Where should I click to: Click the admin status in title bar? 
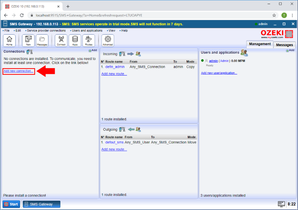click(261, 24)
